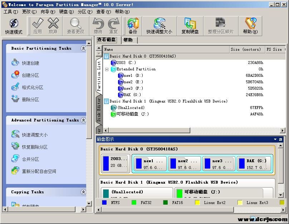
Task: Click the 应用 apply checkmark icon
Action: (x=38, y=23)
